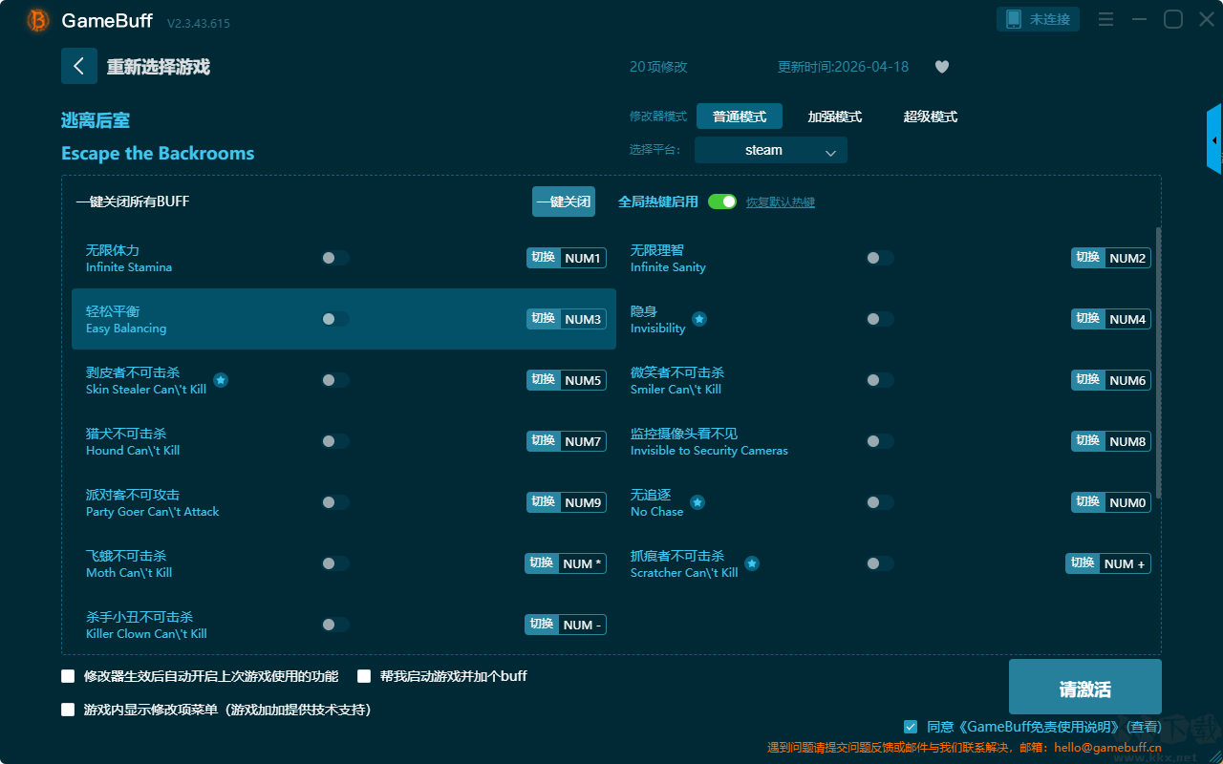Open the steam platform dropdown
Viewport: 1223px width, 764px height.
coord(771,150)
